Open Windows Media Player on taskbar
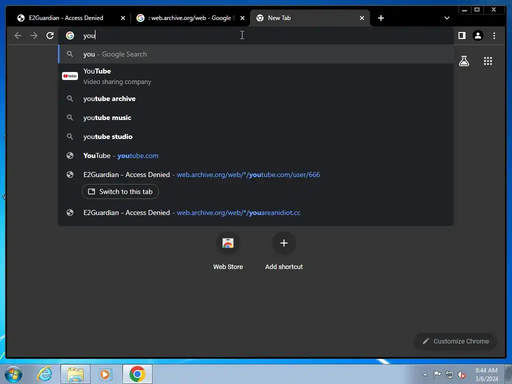 pyautogui.click(x=105, y=374)
